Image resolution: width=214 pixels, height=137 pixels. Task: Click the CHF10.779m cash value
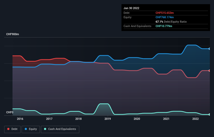pos(164,26)
